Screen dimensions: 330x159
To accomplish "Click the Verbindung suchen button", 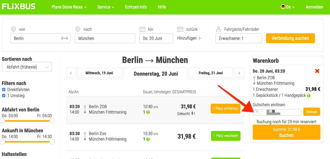I will (x=290, y=38).
